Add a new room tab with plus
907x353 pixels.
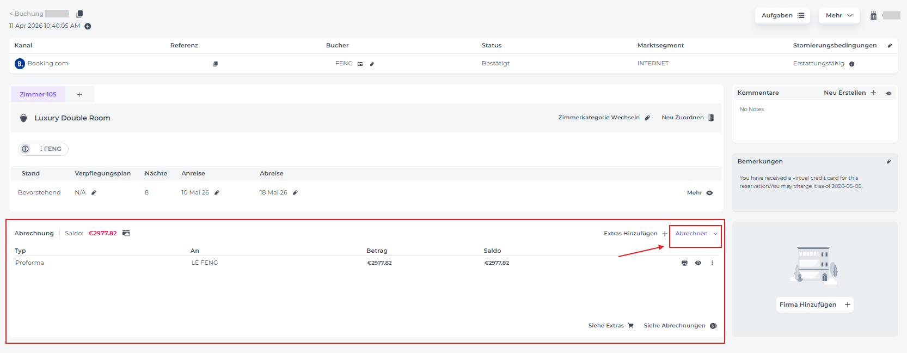[x=79, y=94]
